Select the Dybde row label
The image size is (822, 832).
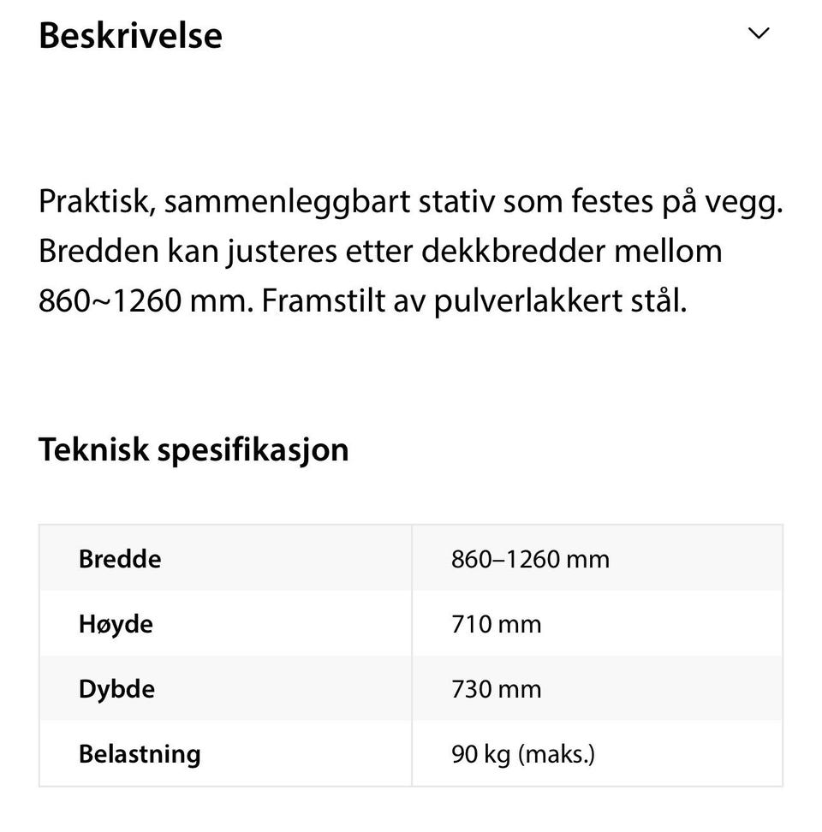point(116,689)
